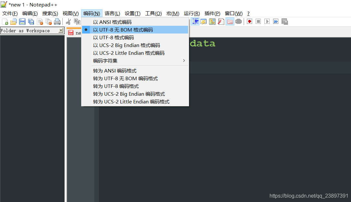Open the 视图(V) menu
The image size is (351, 202).
click(x=70, y=14)
